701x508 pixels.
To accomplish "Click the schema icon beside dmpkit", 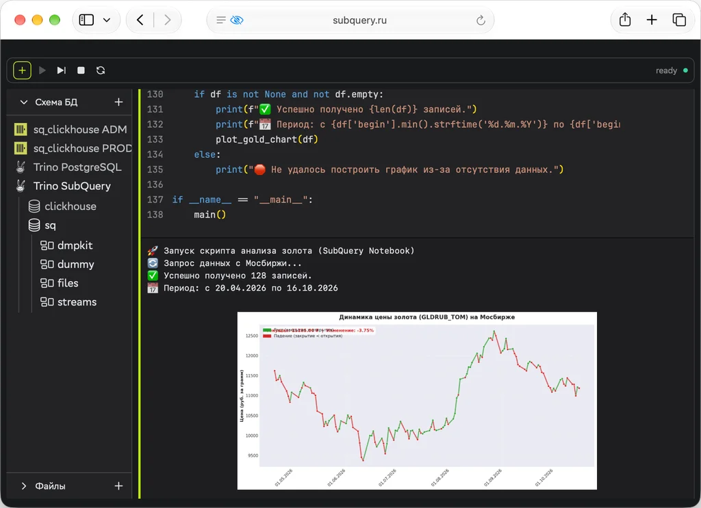I will [47, 245].
